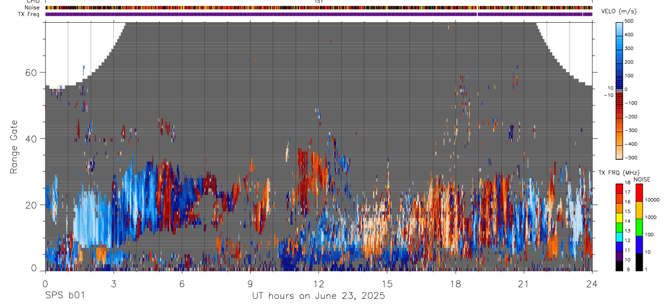
Task: Click the '-400' label on velocity scale
Action: 631,144
